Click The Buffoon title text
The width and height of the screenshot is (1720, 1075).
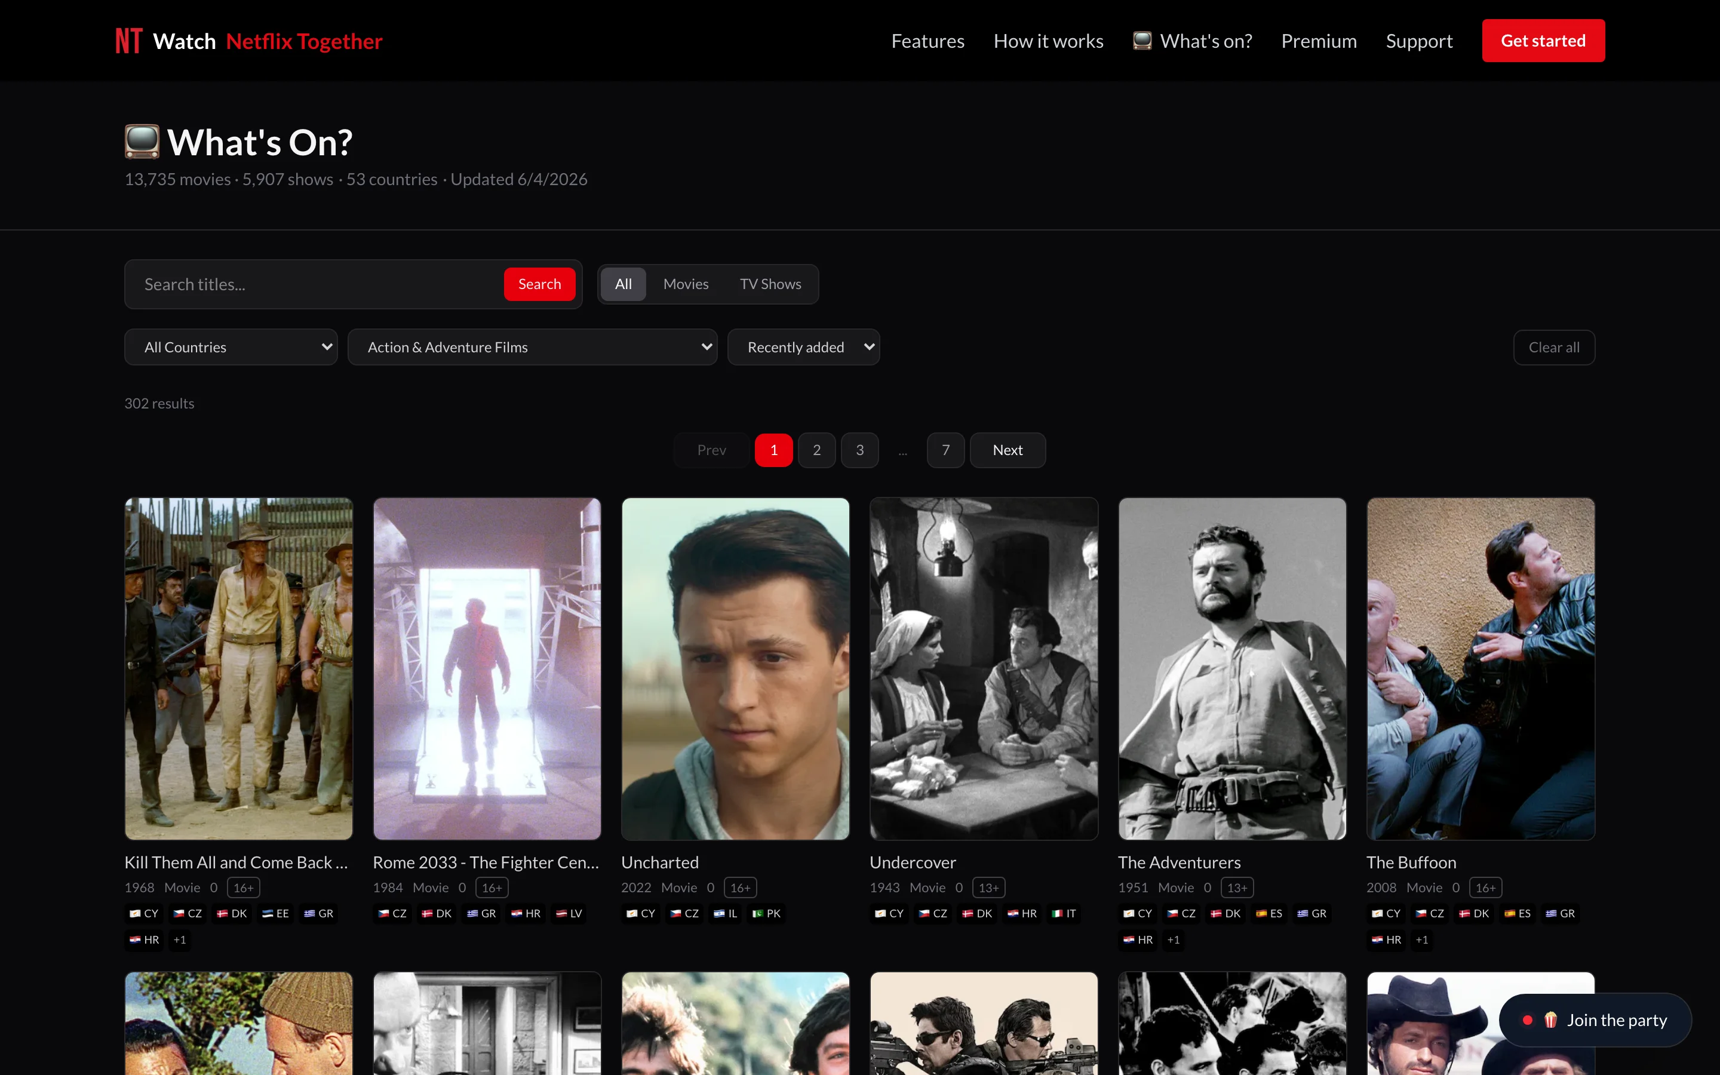(x=1411, y=862)
